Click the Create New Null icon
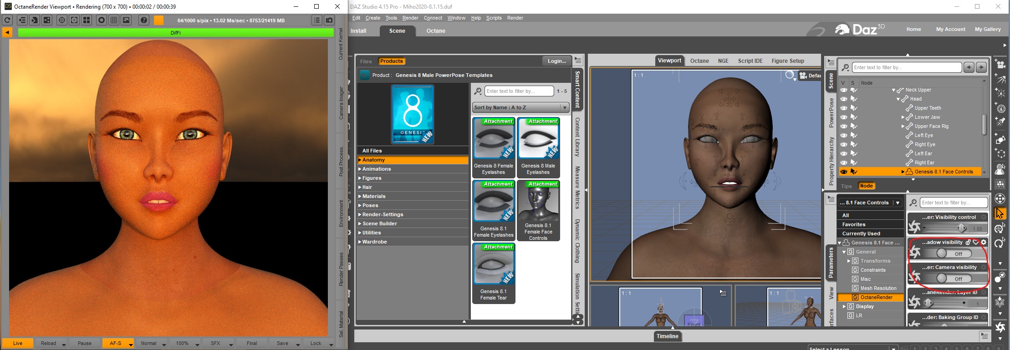 pyautogui.click(x=1000, y=153)
